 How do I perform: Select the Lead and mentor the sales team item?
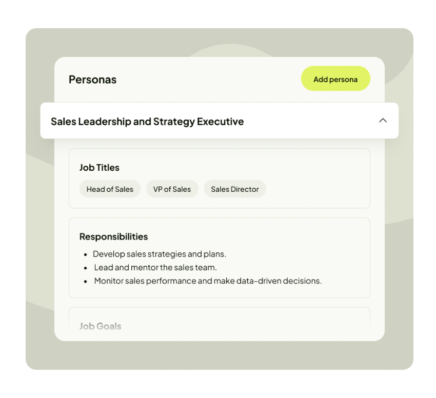[155, 267]
